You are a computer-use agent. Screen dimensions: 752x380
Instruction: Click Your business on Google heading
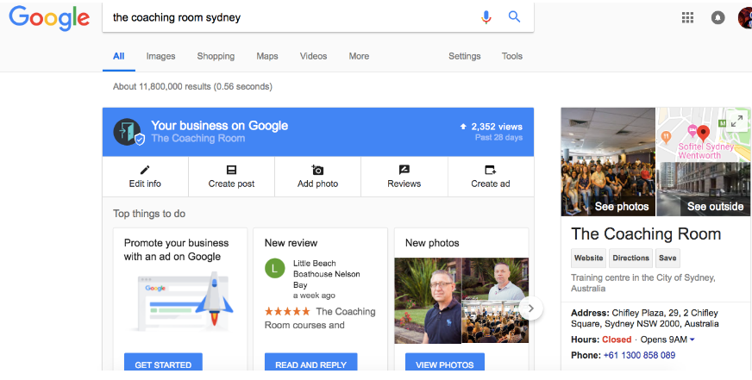(x=220, y=126)
